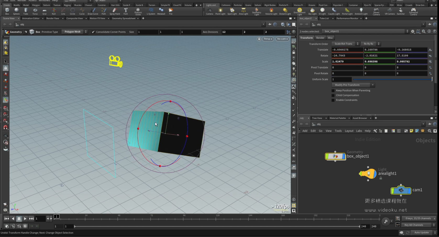
Task: Open the Polygon Mesh primitive type dropdown
Action: (x=75, y=32)
